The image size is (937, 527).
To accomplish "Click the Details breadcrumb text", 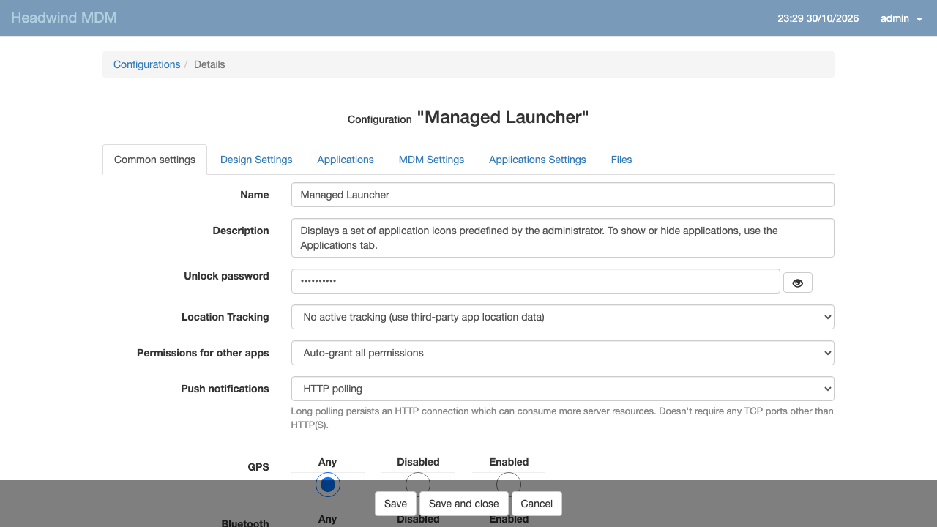I will [x=209, y=64].
